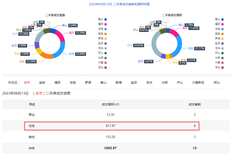Toggle 龙华 legend in right transaction-area chart
This screenshot has width=231, height=156.
[x=220, y=48]
